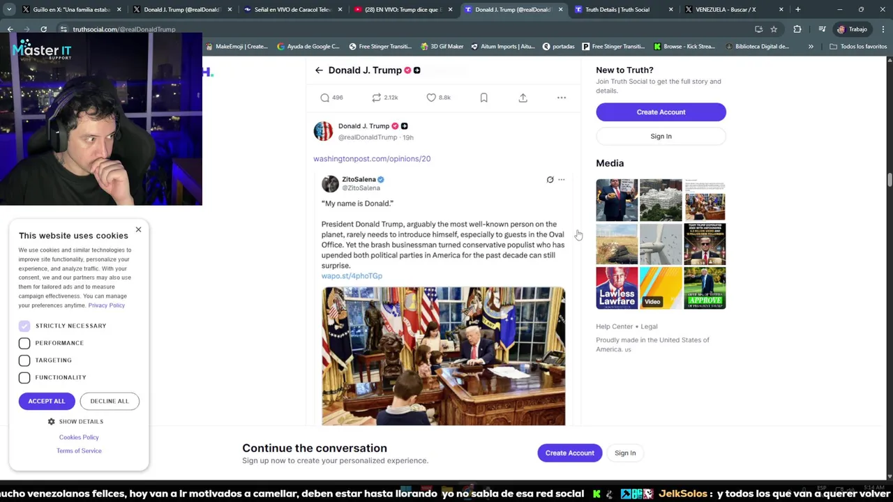Click the icon left of ZitoSalena's three-dot menu
893x502 pixels.
[x=550, y=180]
